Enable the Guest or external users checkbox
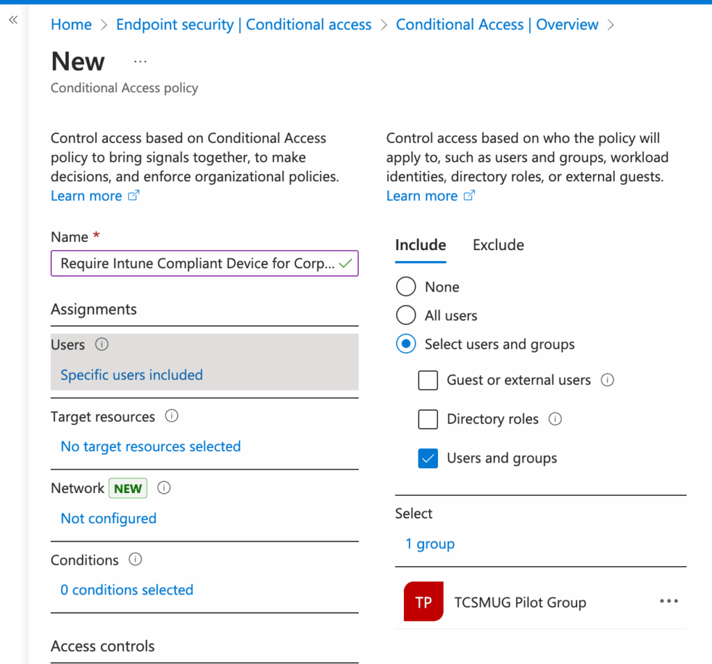 [428, 380]
